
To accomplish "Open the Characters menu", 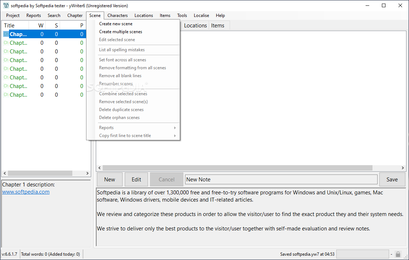I will point(118,16).
